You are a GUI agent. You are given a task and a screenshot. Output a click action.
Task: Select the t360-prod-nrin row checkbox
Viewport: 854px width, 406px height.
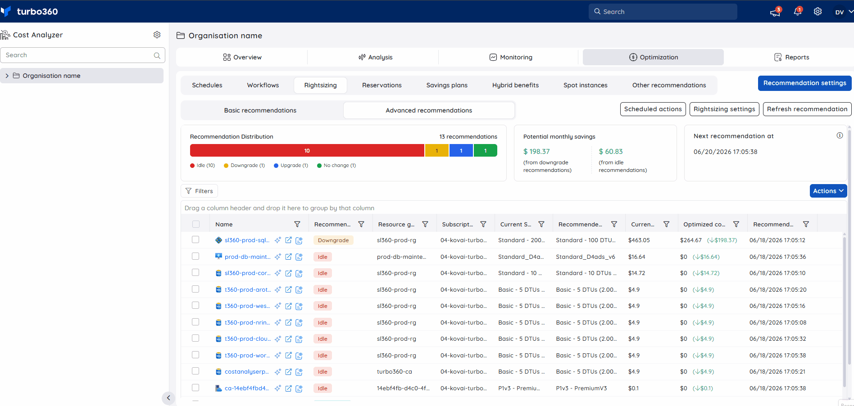(x=195, y=322)
